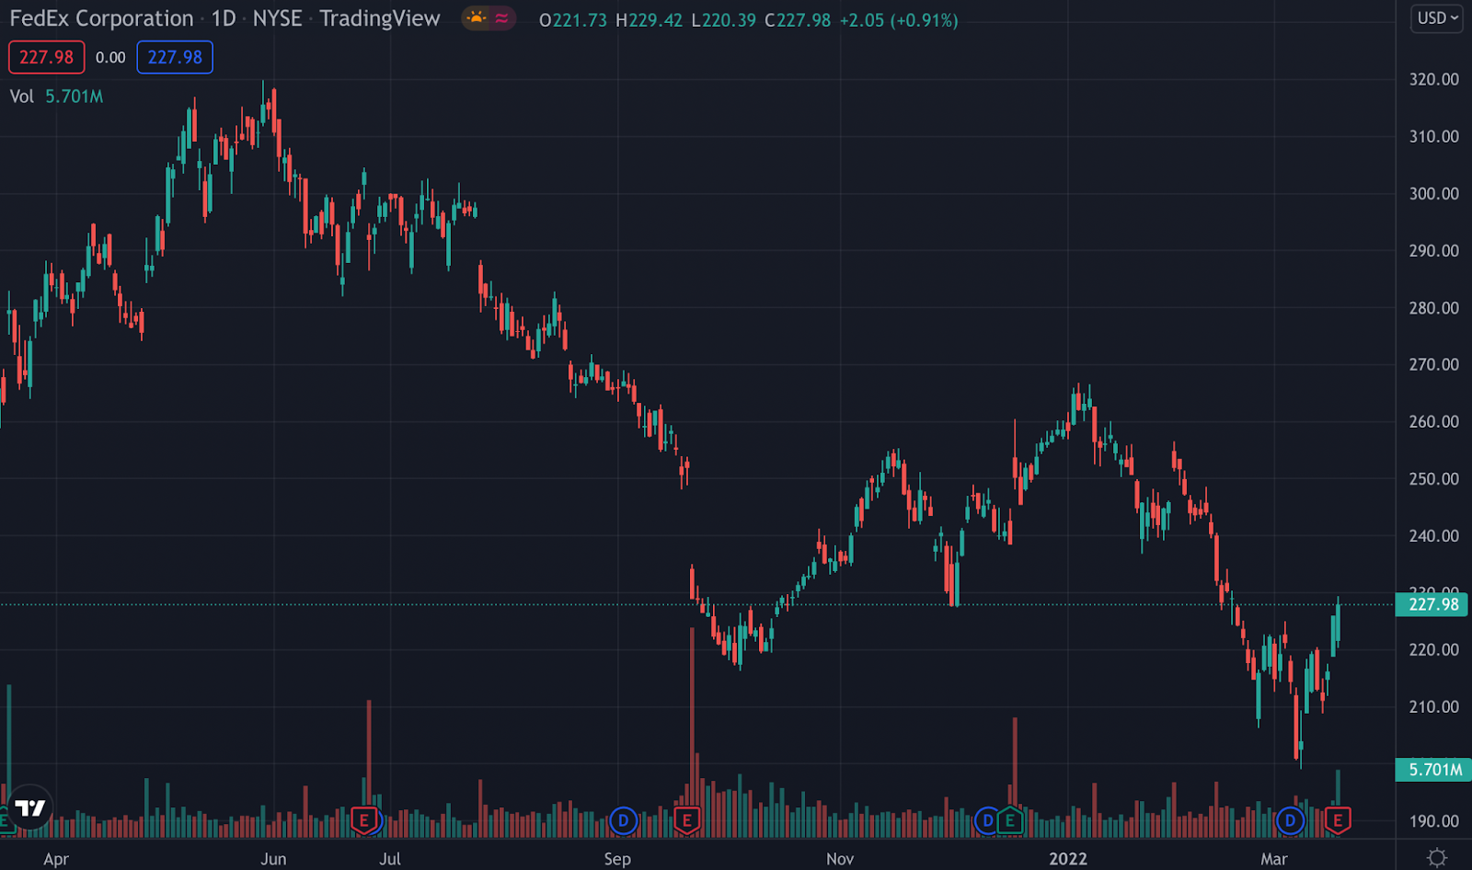Click the 0.00 spread value

tap(110, 57)
